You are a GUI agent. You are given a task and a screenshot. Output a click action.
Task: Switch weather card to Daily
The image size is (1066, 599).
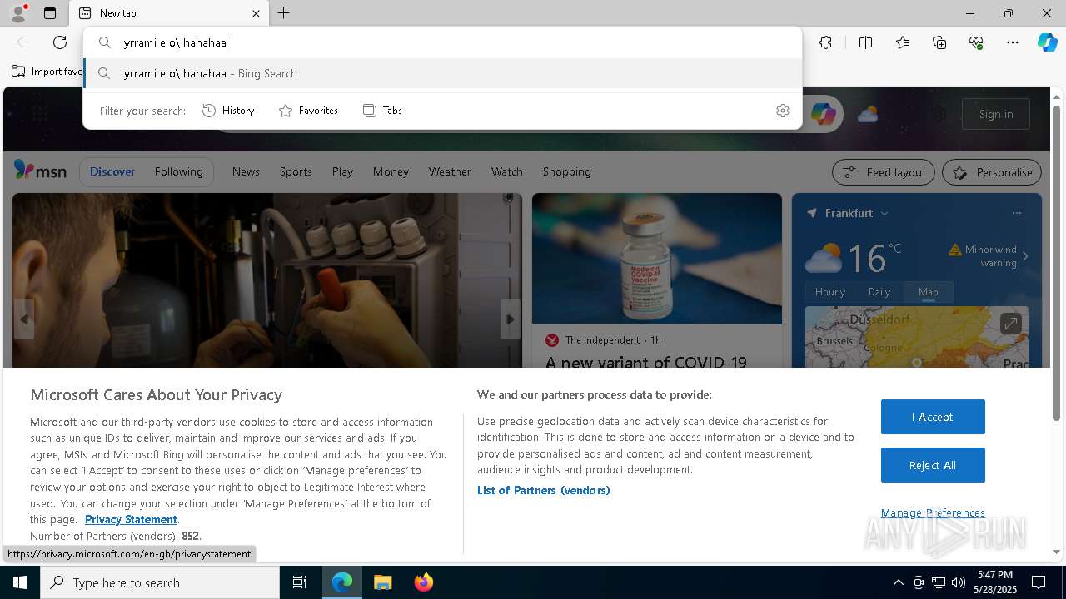[x=879, y=292]
